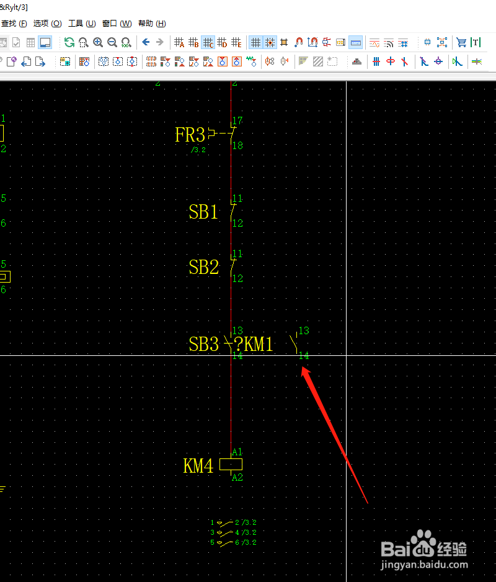Screen dimensions: 496x582
Task: Click the gray hatching pattern icon
Action: 318,61
